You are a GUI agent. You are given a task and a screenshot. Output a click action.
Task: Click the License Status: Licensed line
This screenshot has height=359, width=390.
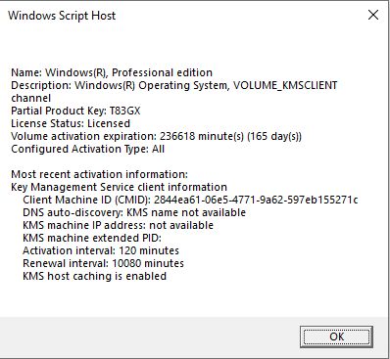tap(71, 123)
